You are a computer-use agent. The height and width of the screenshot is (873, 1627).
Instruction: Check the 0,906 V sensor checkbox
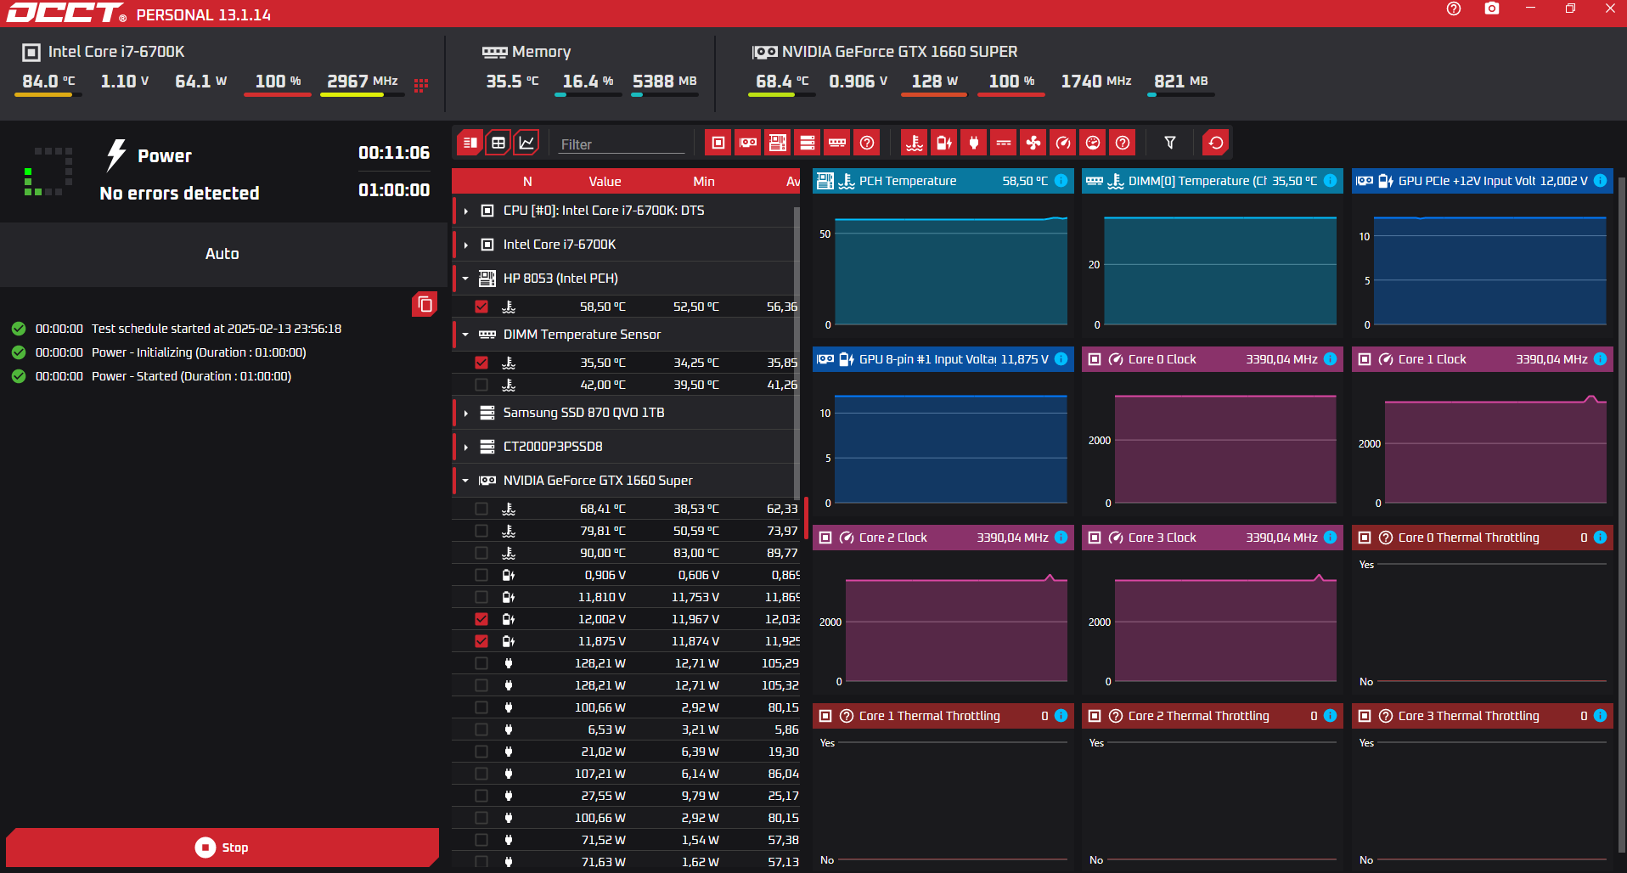click(481, 575)
